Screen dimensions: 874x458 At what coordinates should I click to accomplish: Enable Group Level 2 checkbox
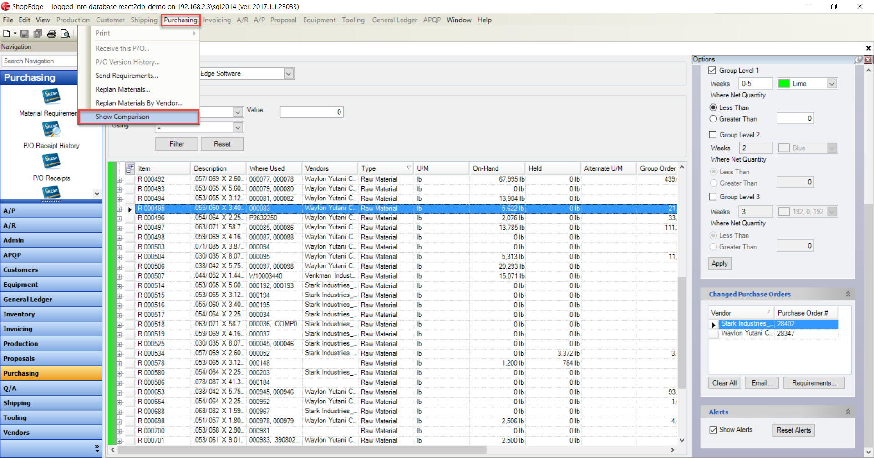713,135
